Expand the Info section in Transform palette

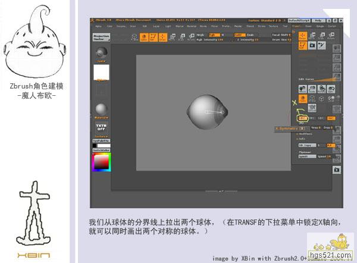click(x=302, y=139)
